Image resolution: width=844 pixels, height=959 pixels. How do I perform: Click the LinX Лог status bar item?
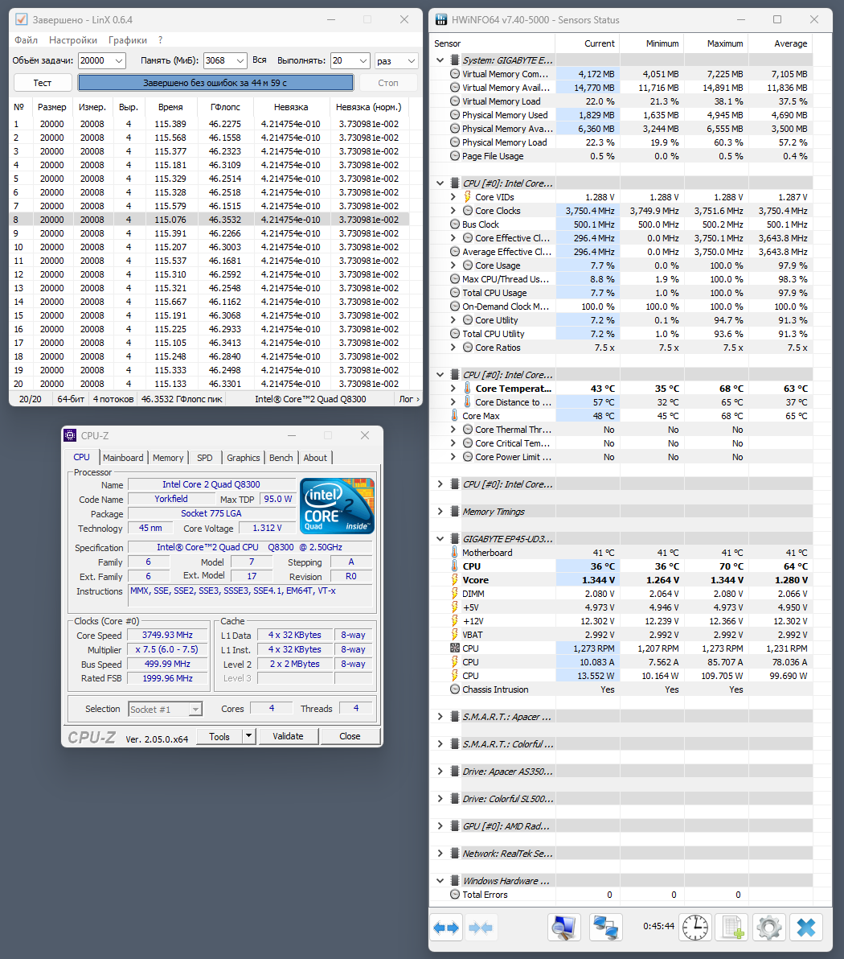pos(409,399)
